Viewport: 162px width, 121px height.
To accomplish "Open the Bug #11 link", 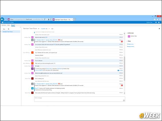I will [x=37, y=88].
